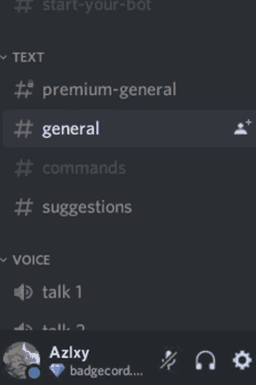
Task: Select the general text channel
Action: [129, 128]
